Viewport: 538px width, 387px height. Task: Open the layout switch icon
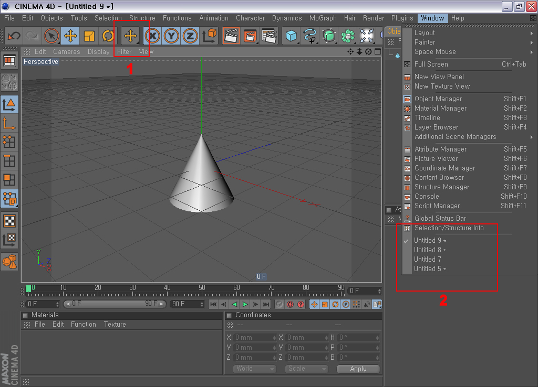click(x=9, y=61)
